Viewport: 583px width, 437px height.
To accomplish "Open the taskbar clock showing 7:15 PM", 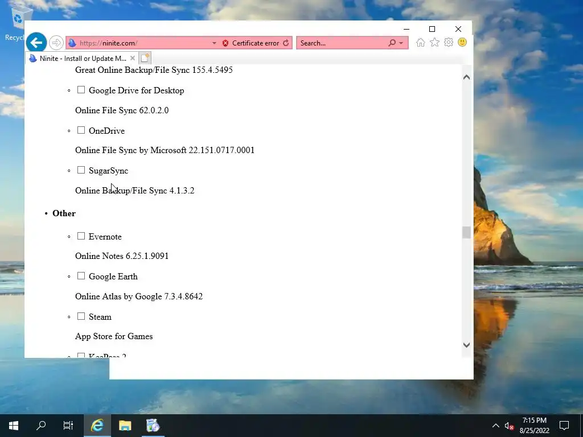I will pos(535,426).
